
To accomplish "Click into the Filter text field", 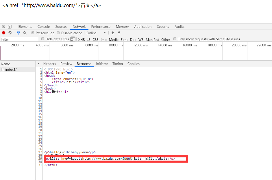I will (x=19, y=39).
